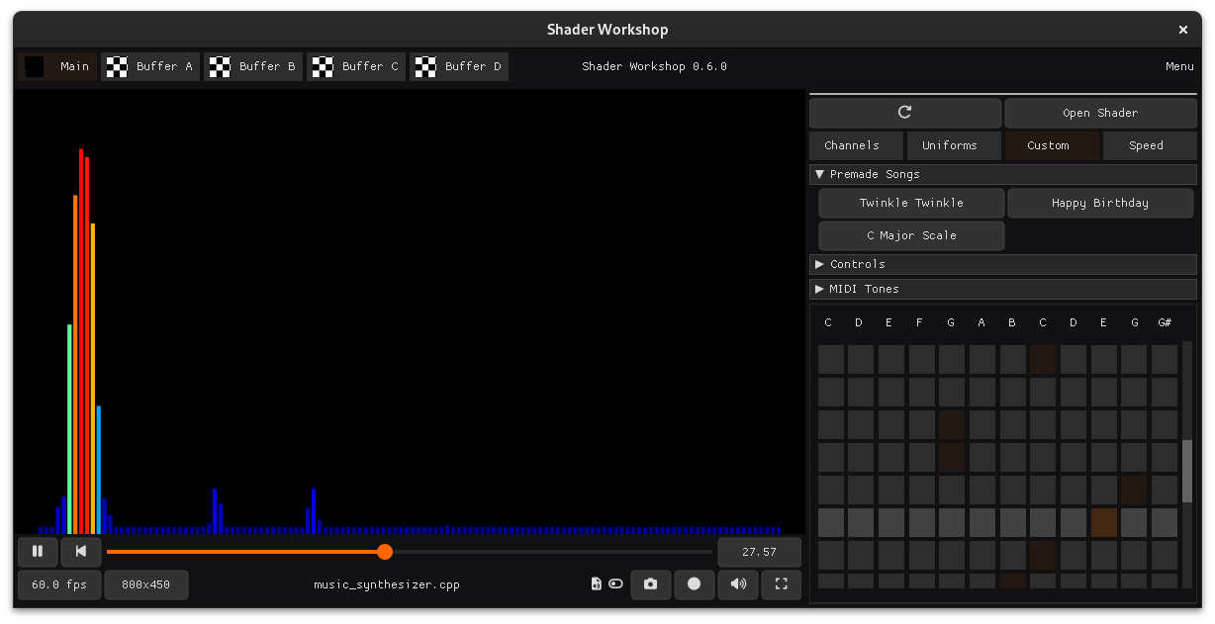The height and width of the screenshot is (624, 1215).
Task: Click the 60.0 fps display
Action: coord(59,584)
